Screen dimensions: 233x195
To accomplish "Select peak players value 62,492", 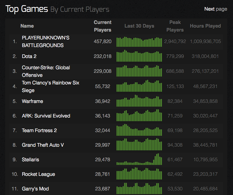I will point(175,174).
